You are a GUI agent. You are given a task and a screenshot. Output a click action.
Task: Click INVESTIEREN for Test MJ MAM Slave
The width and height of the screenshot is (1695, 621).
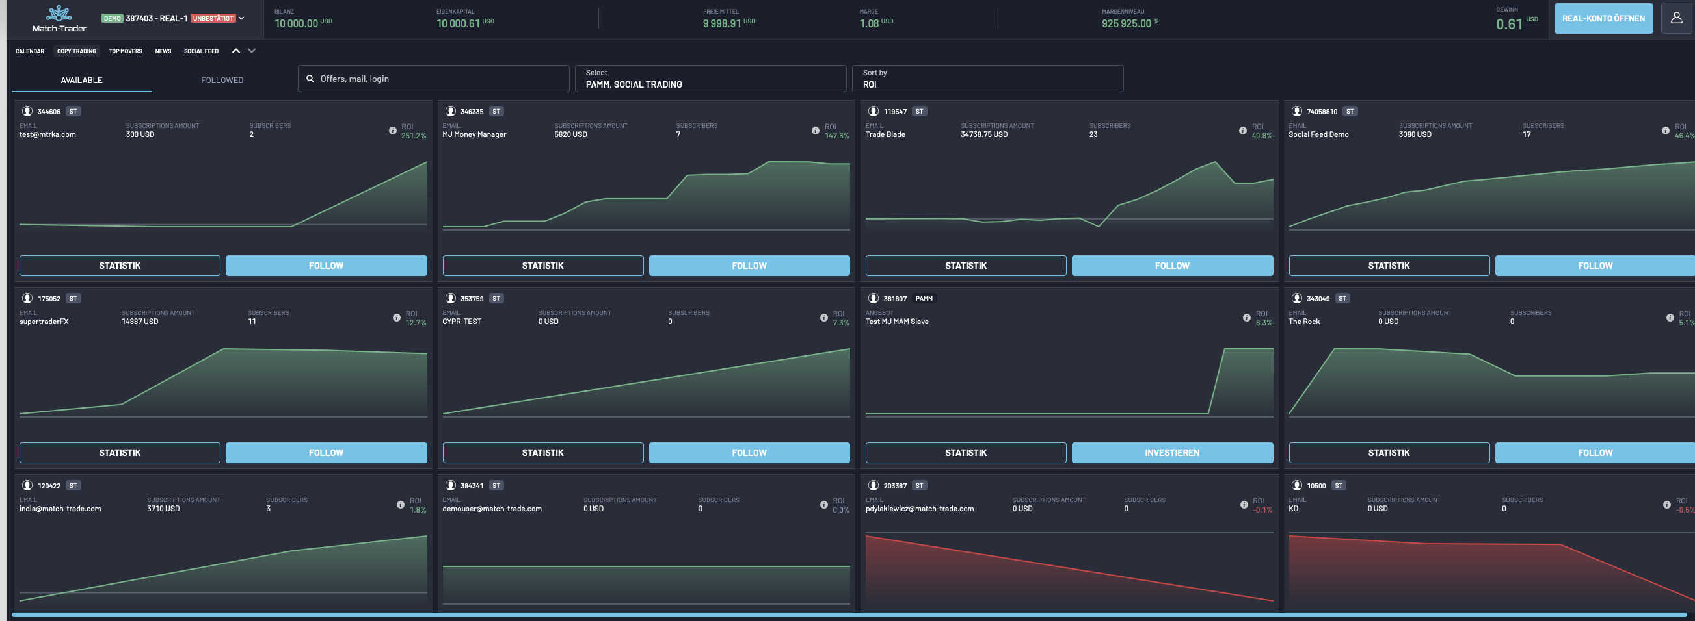pyautogui.click(x=1172, y=453)
